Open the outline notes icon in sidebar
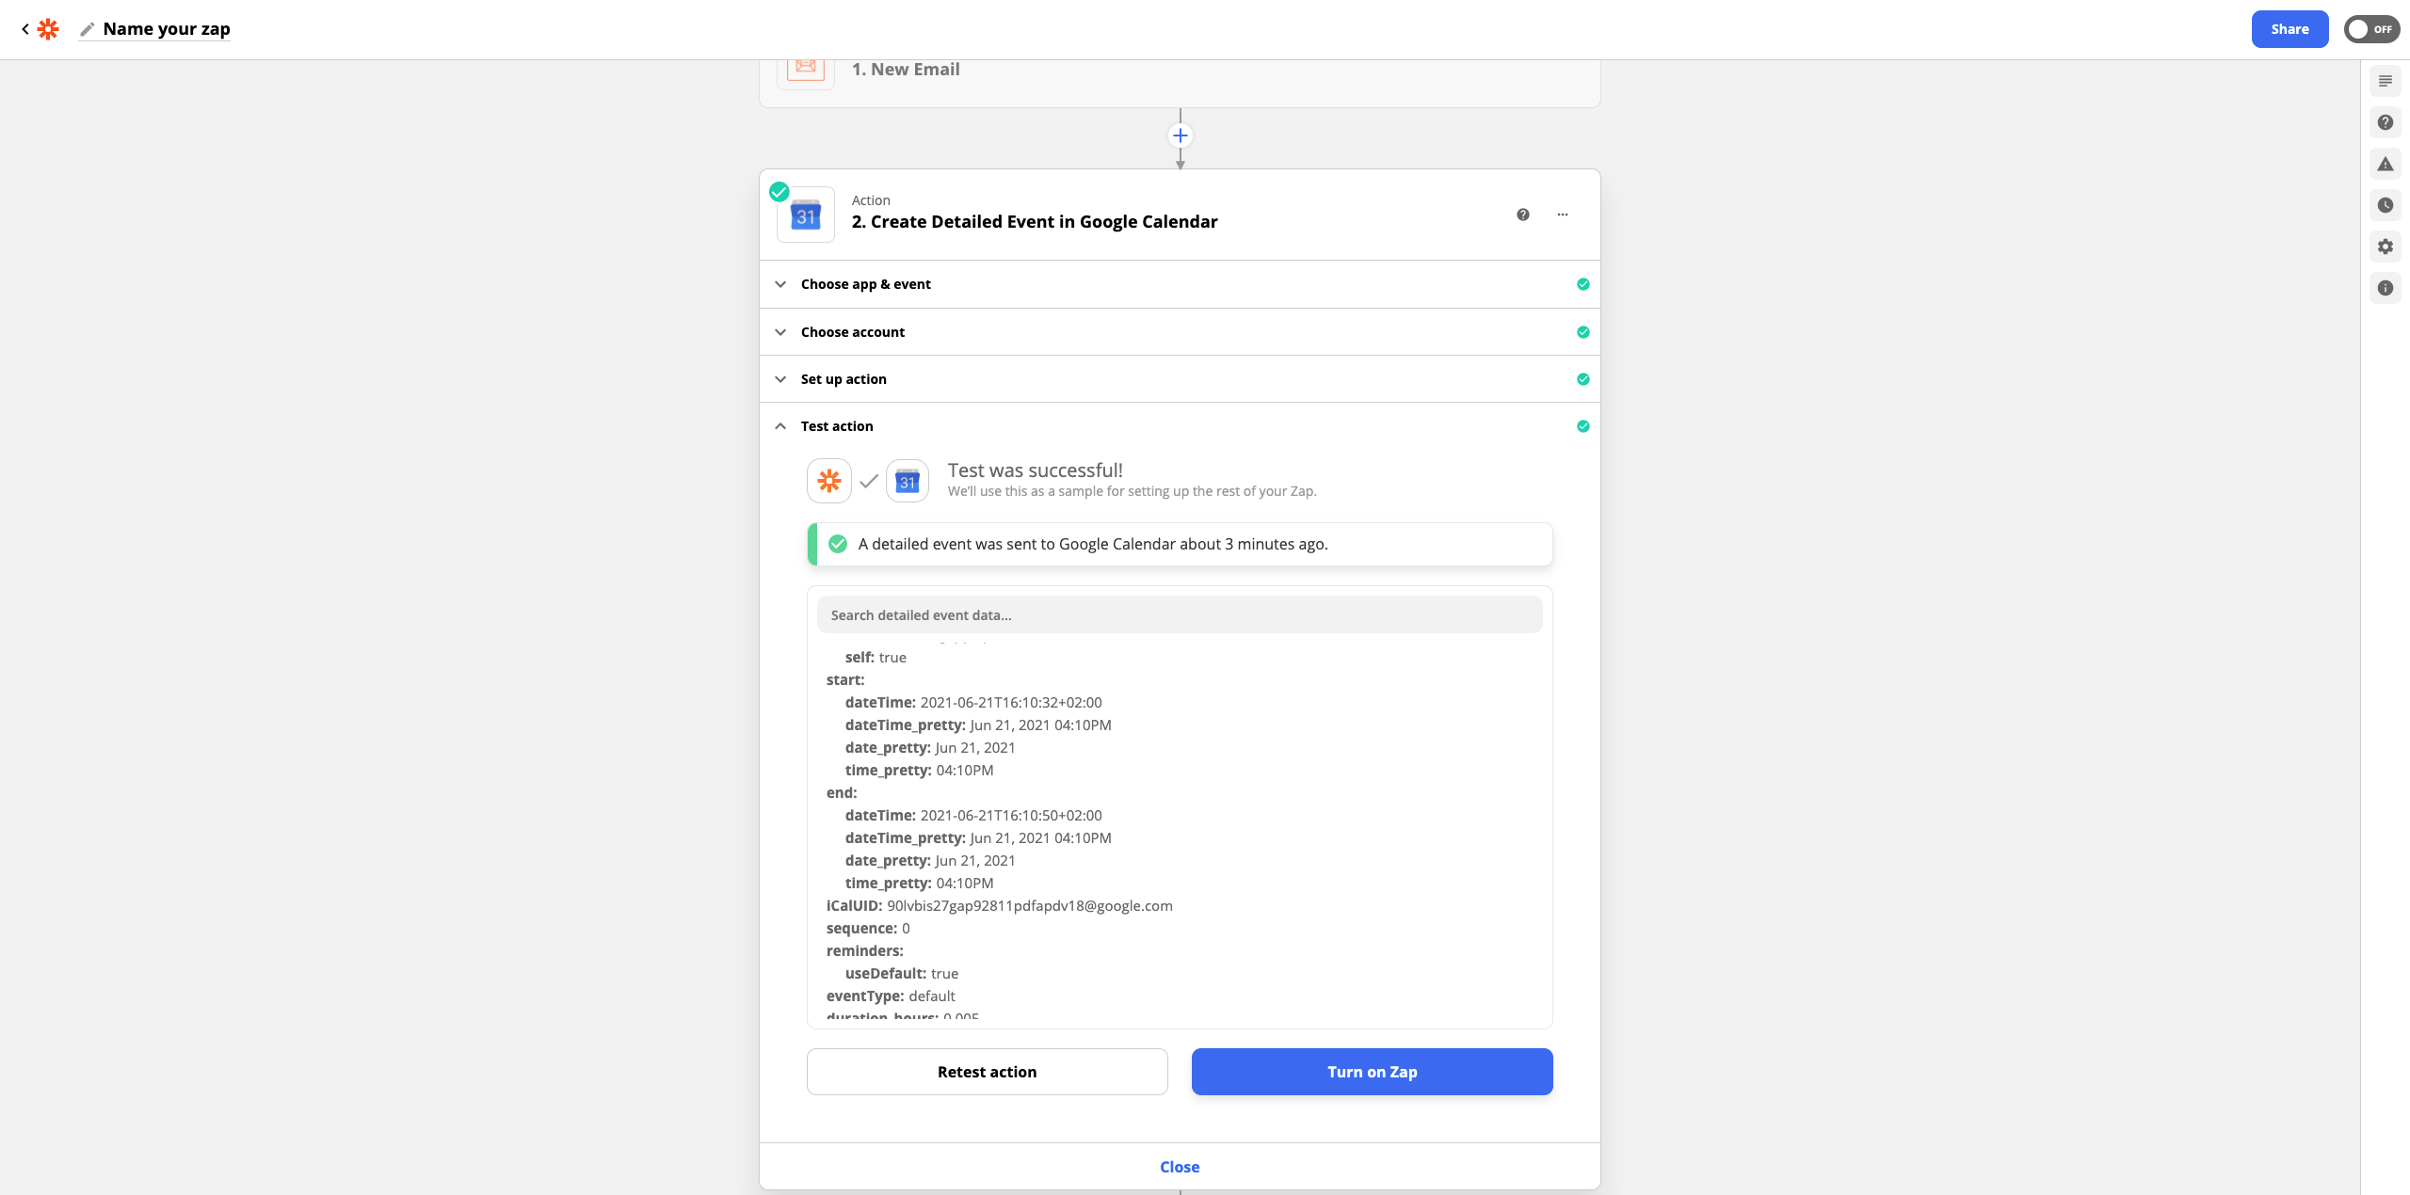 coord(2385,81)
